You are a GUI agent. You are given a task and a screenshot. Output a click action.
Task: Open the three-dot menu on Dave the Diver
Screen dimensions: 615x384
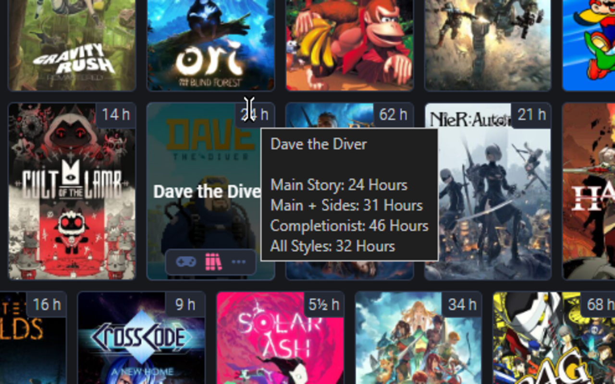[239, 262]
